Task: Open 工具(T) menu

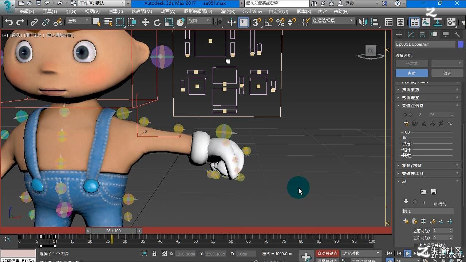Action: click(x=50, y=12)
